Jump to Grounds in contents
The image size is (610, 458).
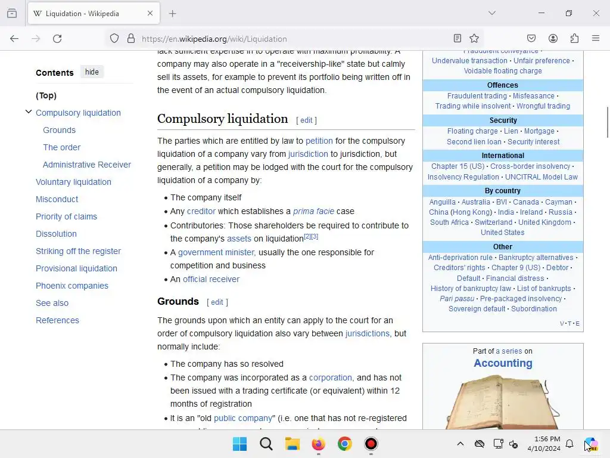coord(59,130)
